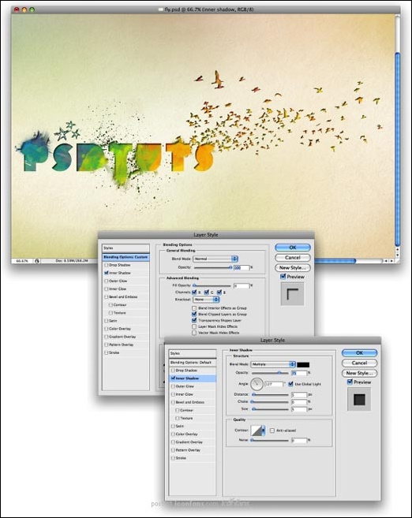Uncheck Use Global Light
The image size is (412, 518).
tap(290, 384)
